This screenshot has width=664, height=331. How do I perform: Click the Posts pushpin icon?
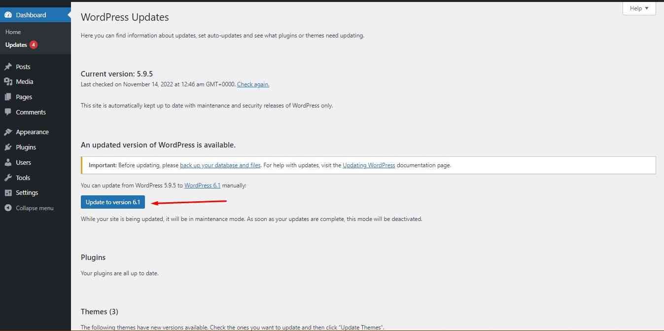pyautogui.click(x=8, y=67)
